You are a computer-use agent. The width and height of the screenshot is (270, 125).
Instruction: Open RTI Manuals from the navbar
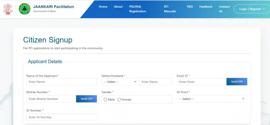pos(170,9)
